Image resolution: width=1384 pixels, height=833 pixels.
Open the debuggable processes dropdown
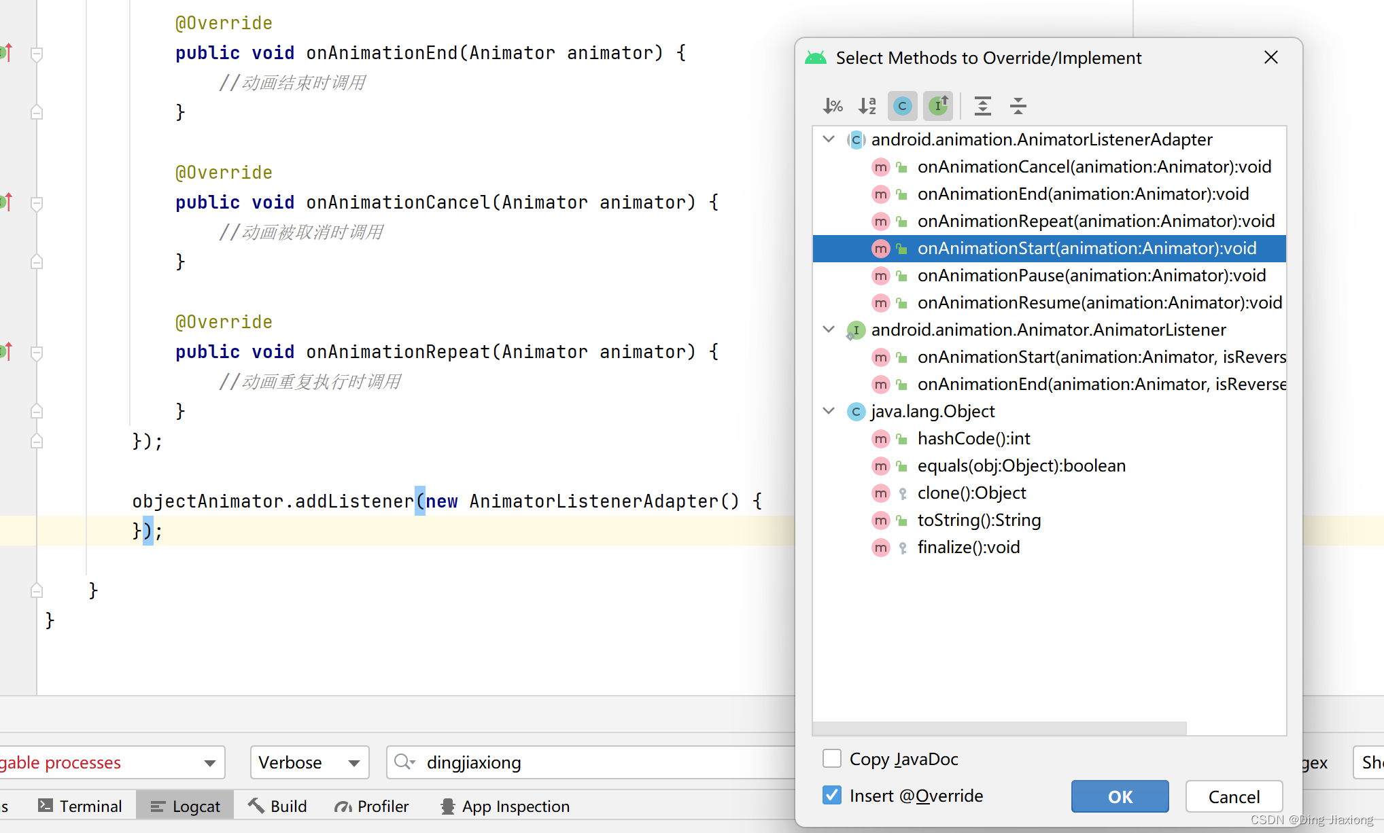tap(111, 762)
